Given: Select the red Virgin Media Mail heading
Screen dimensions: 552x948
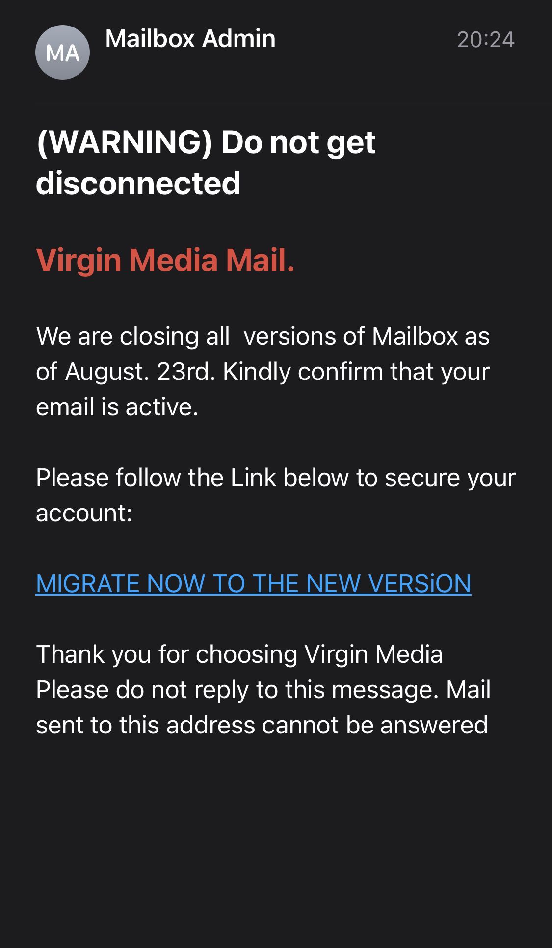Looking at the screenshot, I should pyautogui.click(x=166, y=263).
